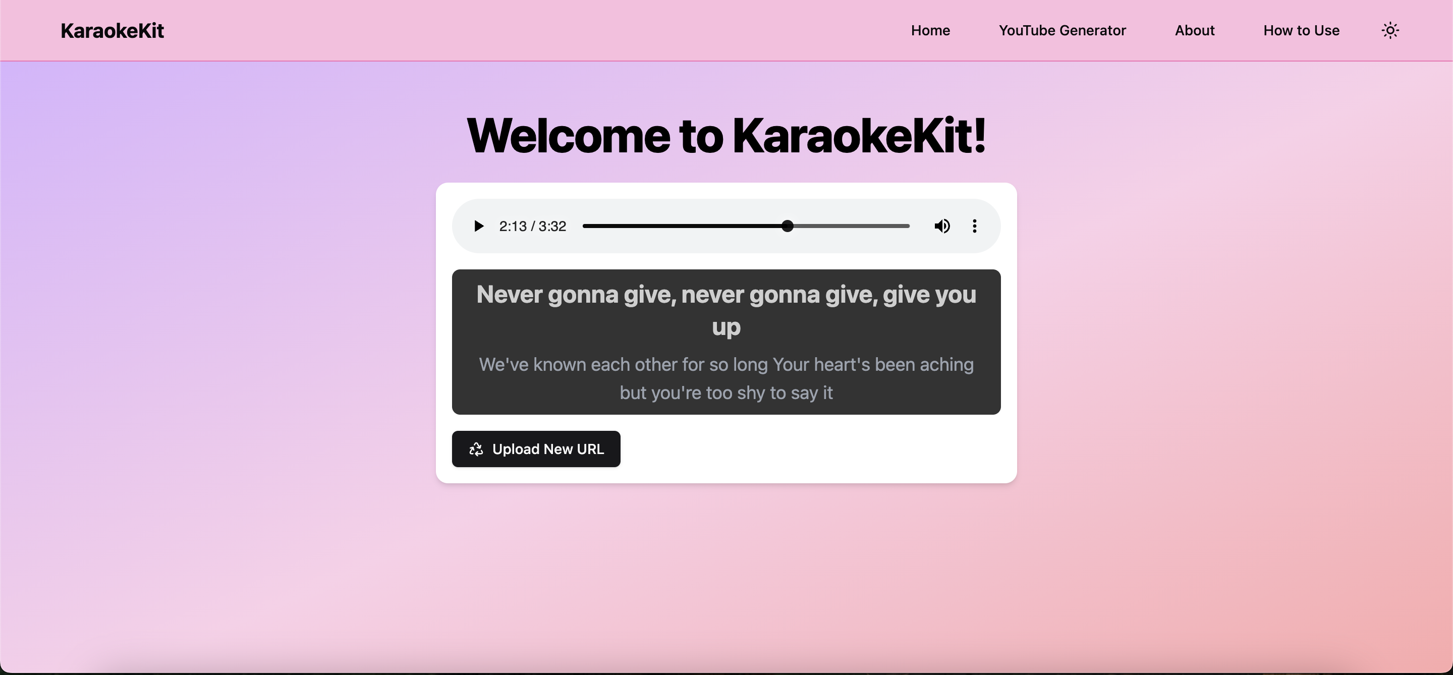1453x675 pixels.
Task: Go to the Home nav item
Action: (x=930, y=30)
